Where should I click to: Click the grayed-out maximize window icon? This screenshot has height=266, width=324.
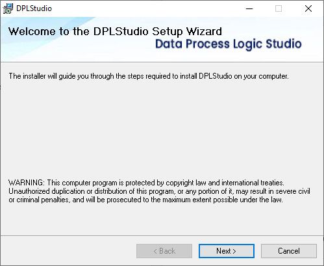coord(279,8)
